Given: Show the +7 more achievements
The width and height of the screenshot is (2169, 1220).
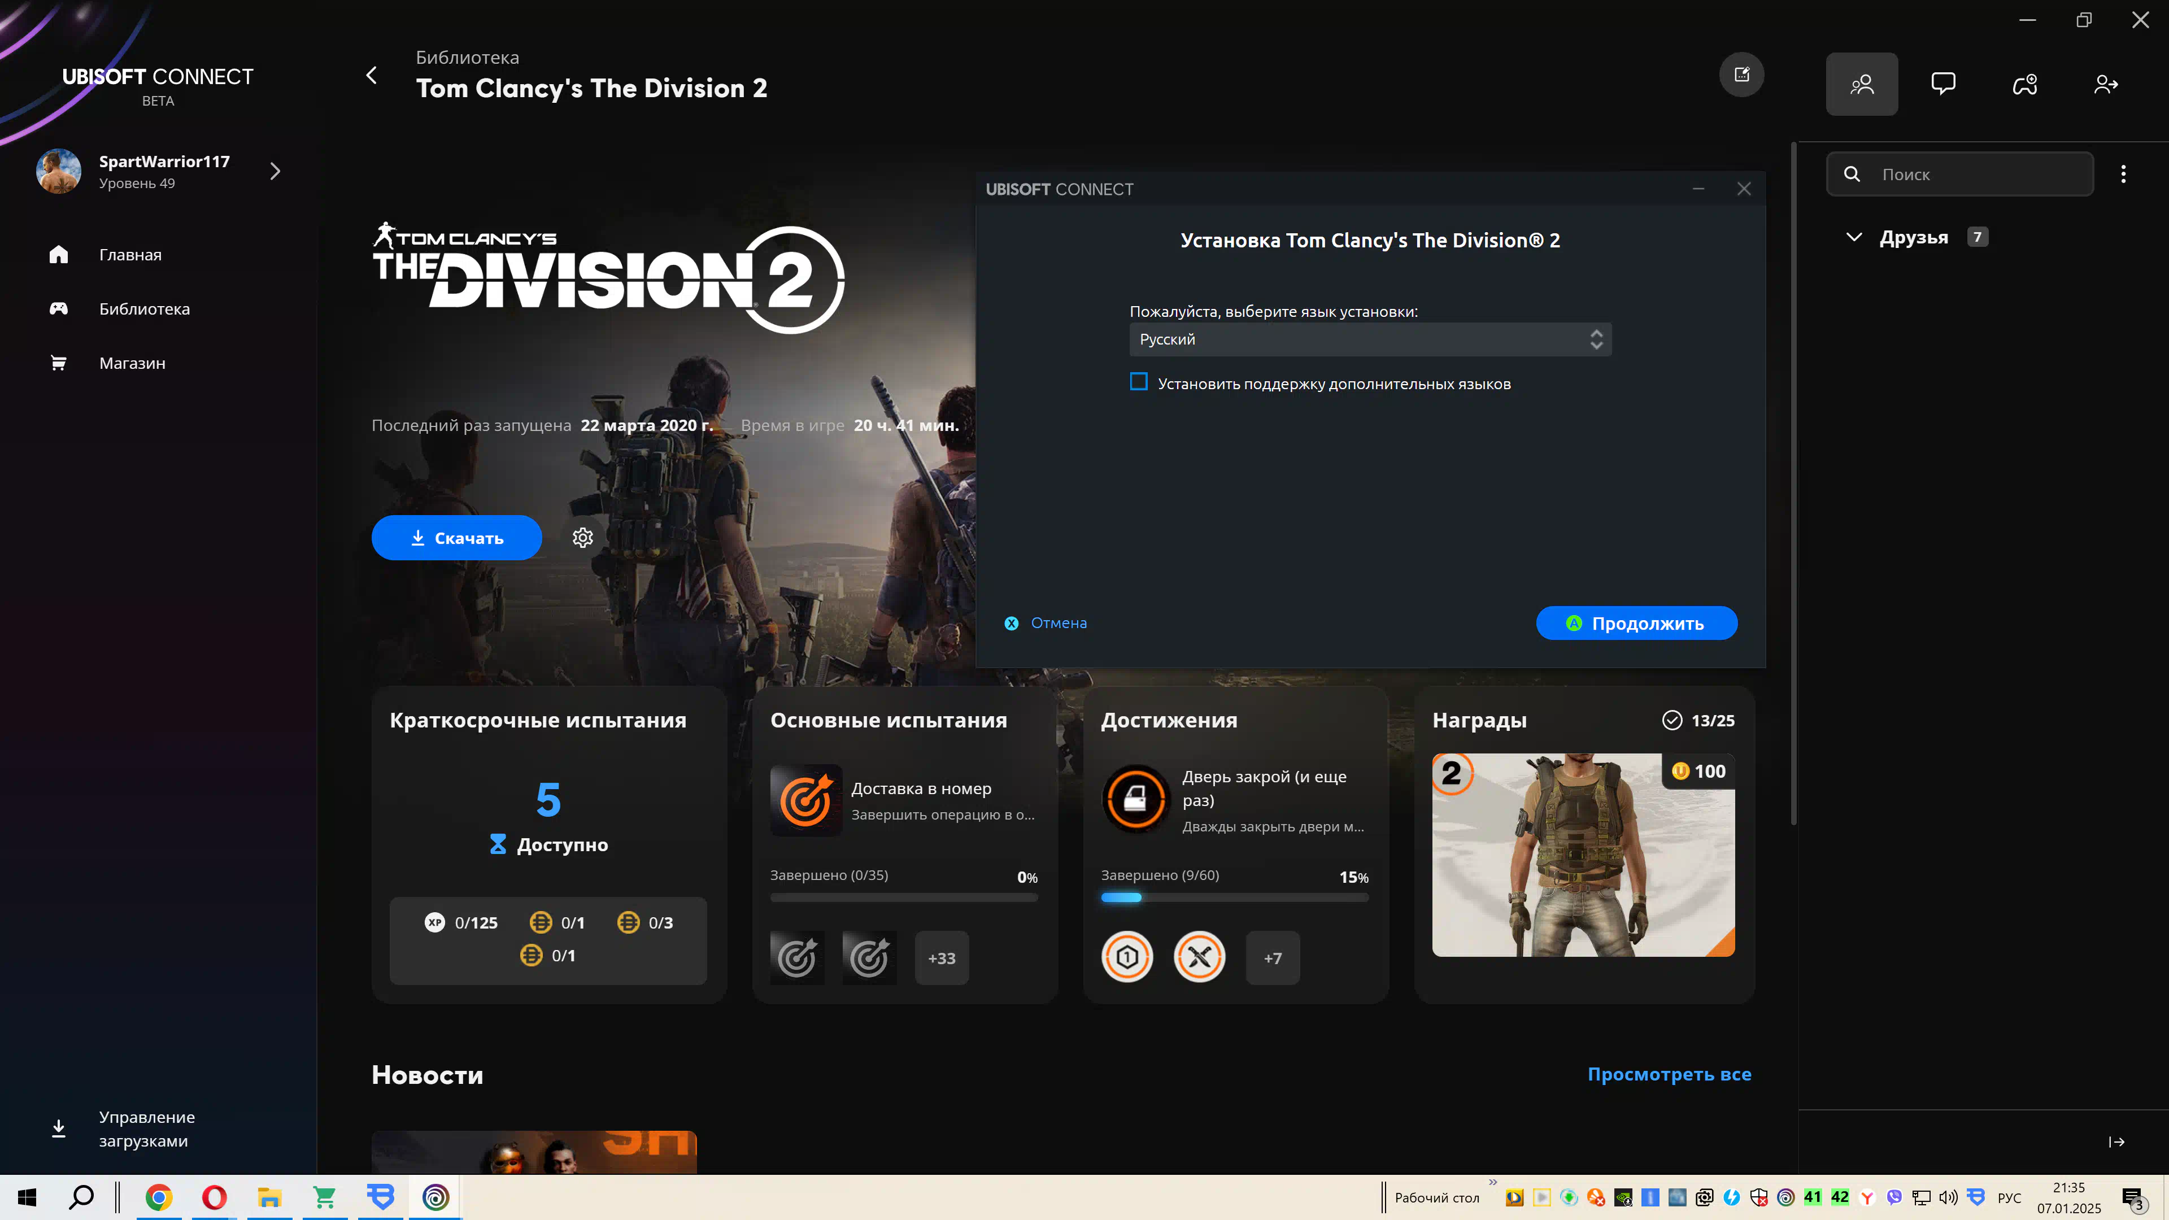Looking at the screenshot, I should tap(1272, 957).
